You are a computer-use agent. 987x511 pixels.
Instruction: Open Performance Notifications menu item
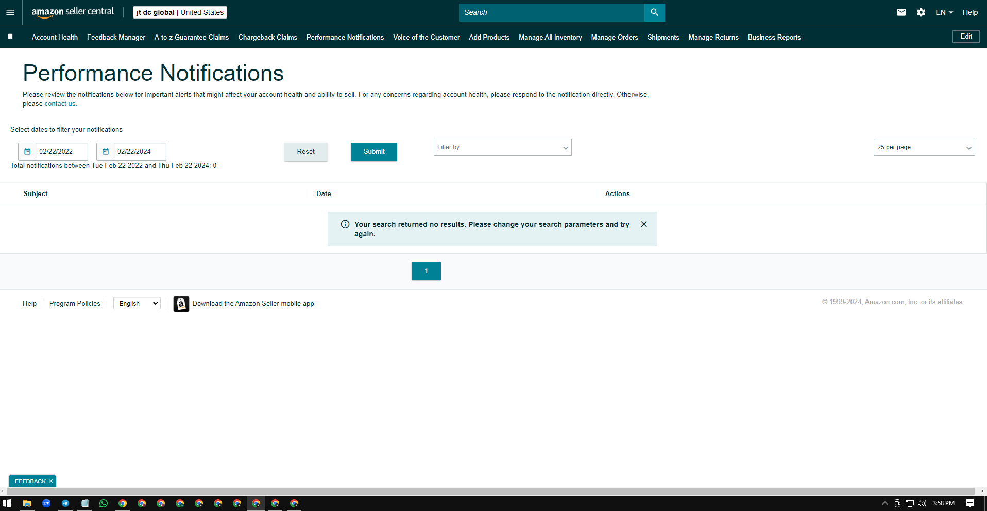point(345,37)
